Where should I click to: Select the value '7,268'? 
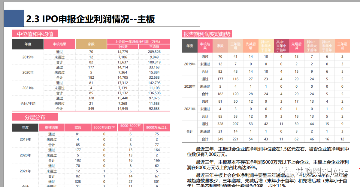(x=123, y=103)
